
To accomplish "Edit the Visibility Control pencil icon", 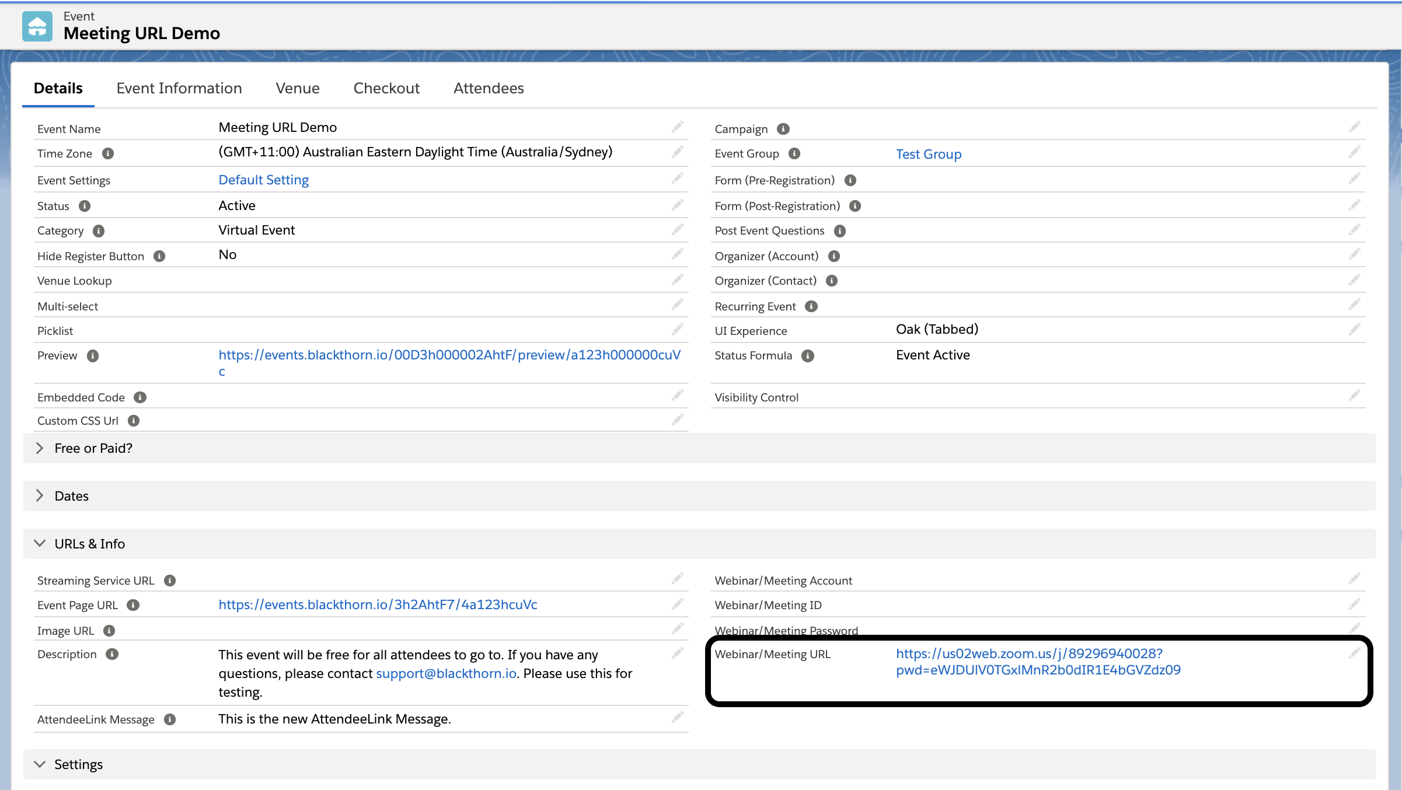I will pyautogui.click(x=1354, y=396).
